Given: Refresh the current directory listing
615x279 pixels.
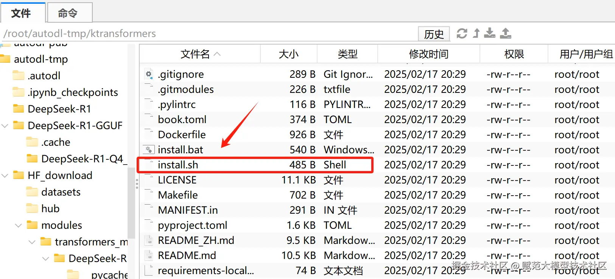Looking at the screenshot, I should (x=462, y=34).
